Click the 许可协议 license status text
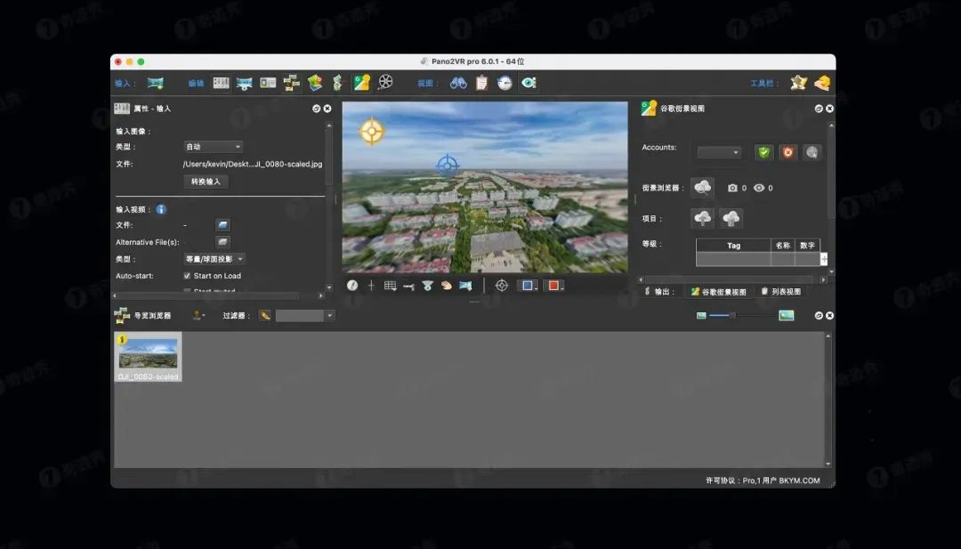This screenshot has width=961, height=549. [x=763, y=480]
